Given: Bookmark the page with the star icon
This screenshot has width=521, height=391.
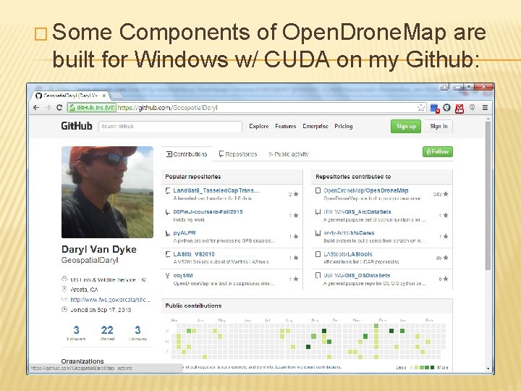Looking at the screenshot, I should tap(421, 107).
